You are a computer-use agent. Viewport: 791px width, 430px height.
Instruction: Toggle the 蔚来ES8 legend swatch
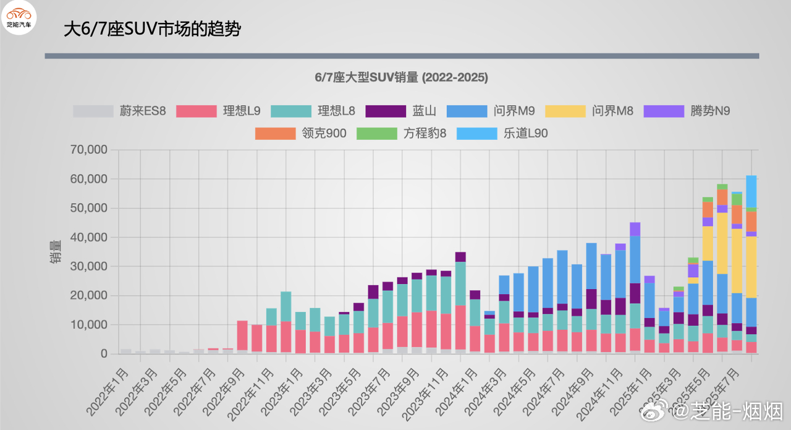[93, 111]
